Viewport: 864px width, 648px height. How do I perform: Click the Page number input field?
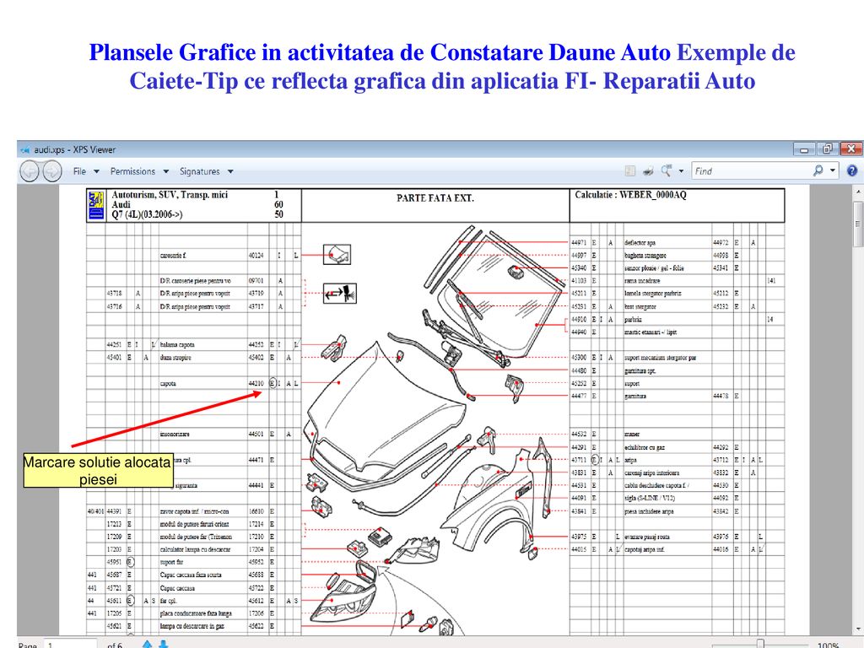click(x=72, y=644)
